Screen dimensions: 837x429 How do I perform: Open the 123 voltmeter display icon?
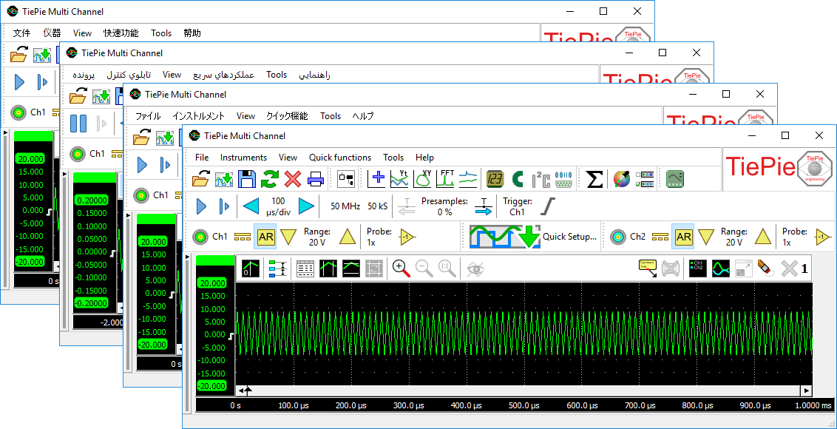(x=495, y=179)
